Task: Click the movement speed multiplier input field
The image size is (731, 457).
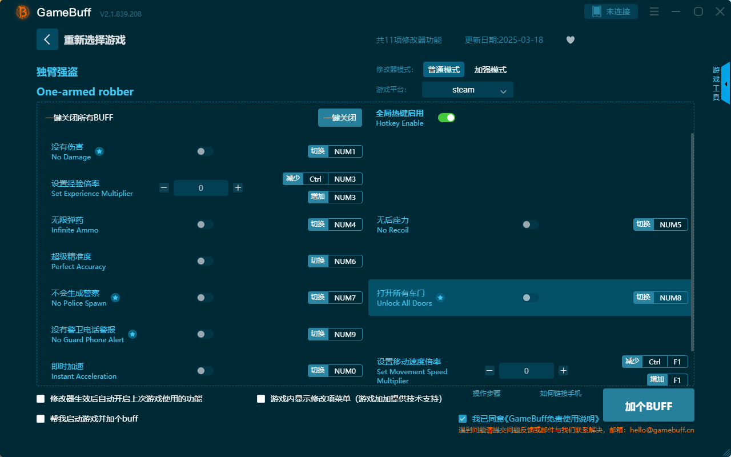Action: coord(526,370)
